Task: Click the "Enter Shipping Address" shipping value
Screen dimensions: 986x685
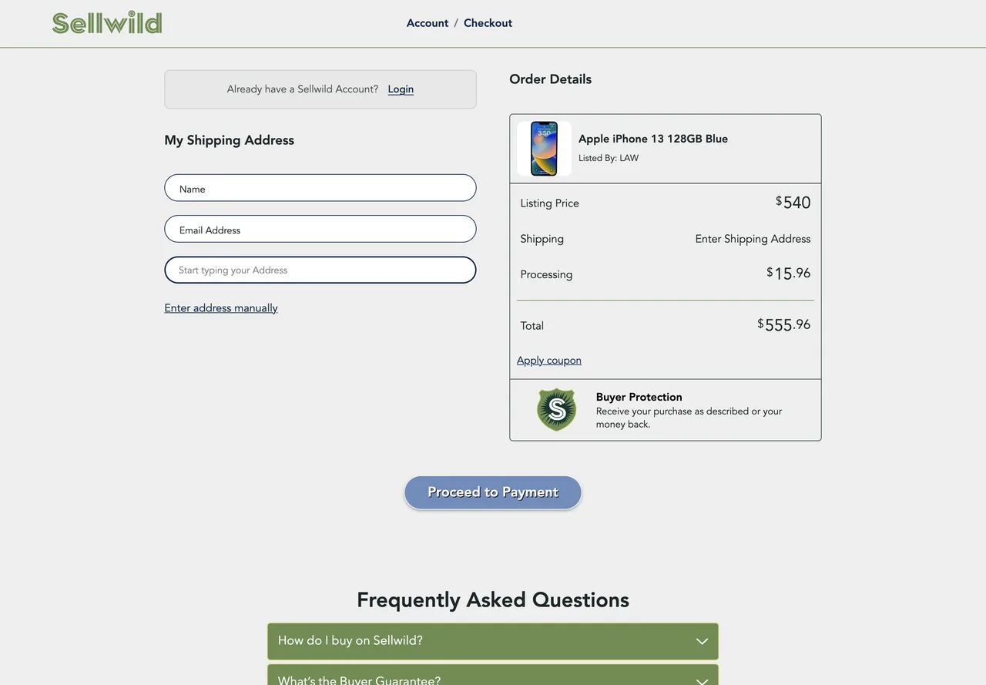Action: (x=753, y=239)
